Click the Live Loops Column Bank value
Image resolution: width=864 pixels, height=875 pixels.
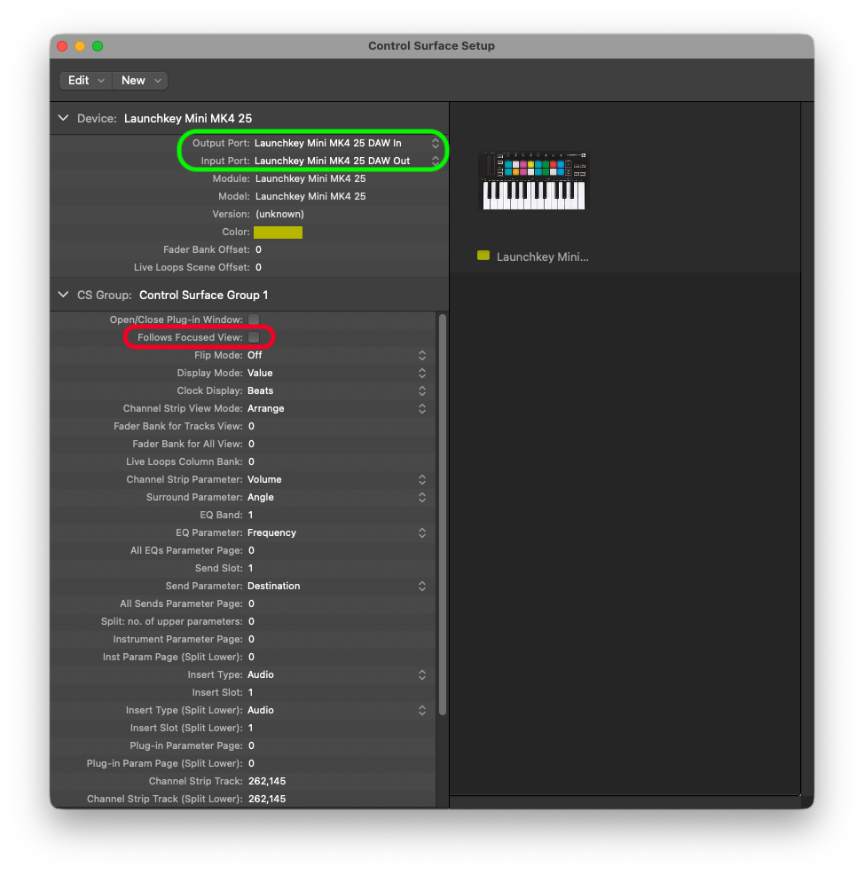[x=251, y=462]
